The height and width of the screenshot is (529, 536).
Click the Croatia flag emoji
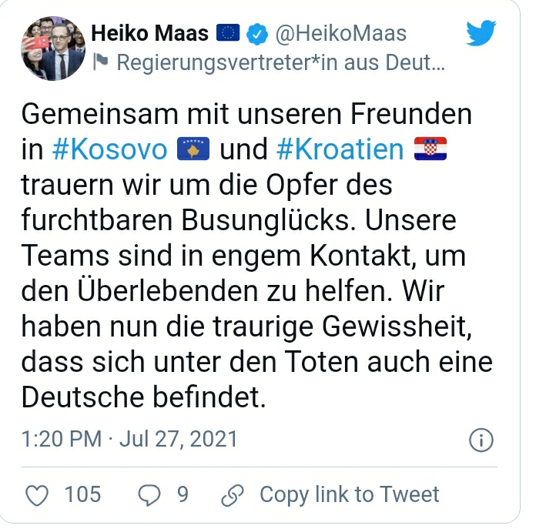(430, 149)
